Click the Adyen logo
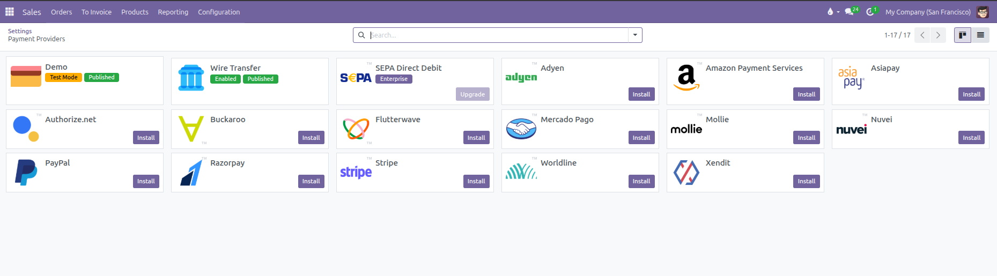997x276 pixels. [521, 77]
